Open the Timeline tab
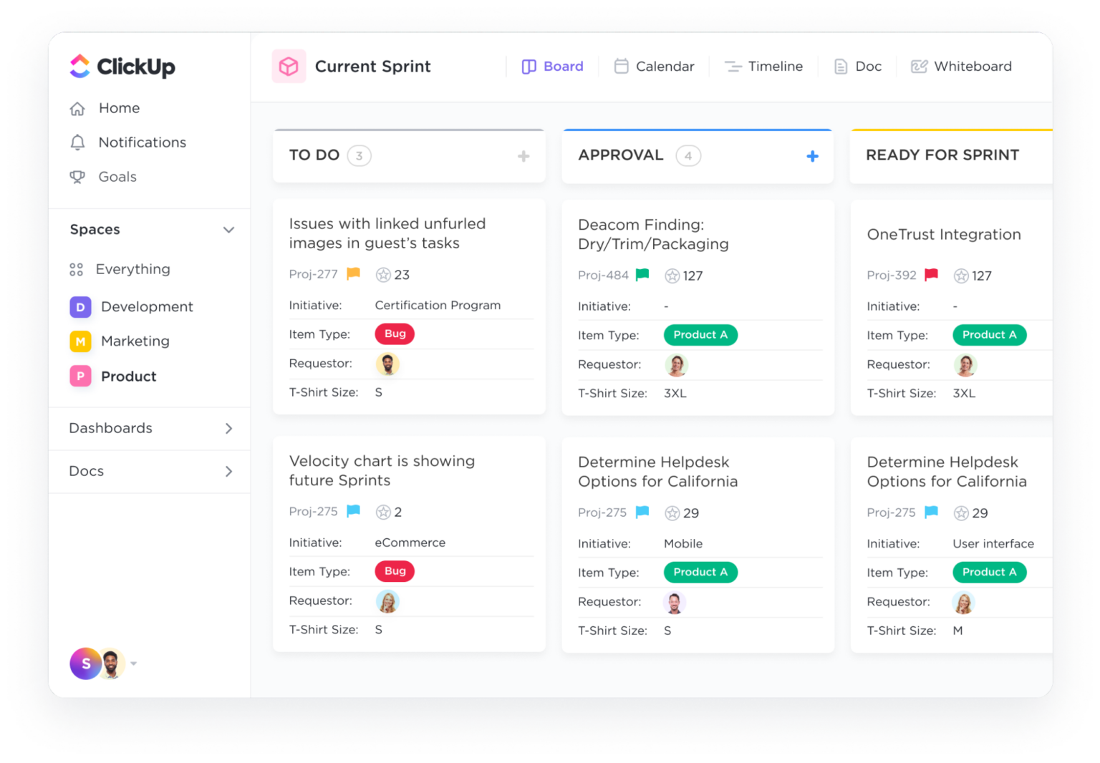Viewport: 1100px width, 763px height. (763, 66)
